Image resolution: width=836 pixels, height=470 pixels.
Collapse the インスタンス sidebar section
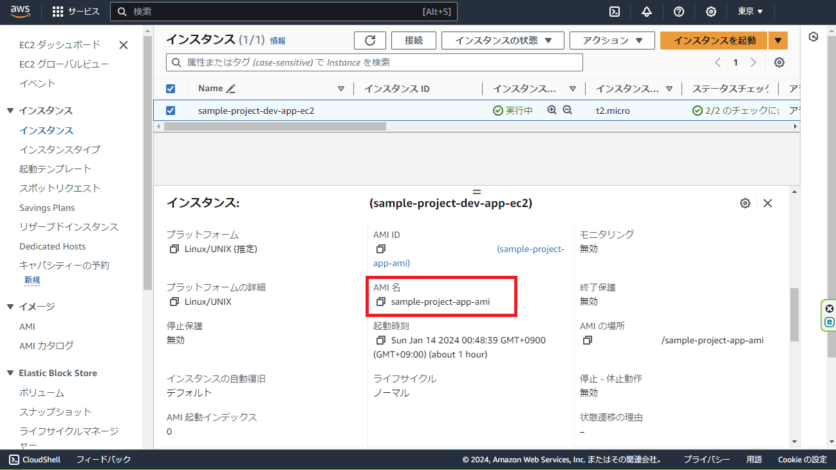click(10, 111)
